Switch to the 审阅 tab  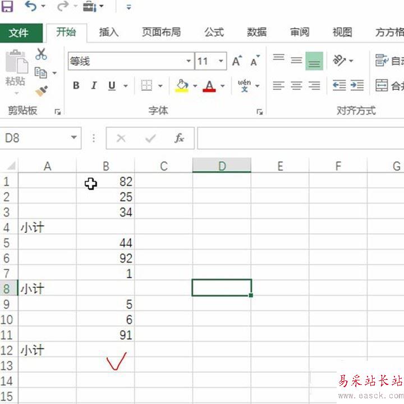click(x=300, y=33)
